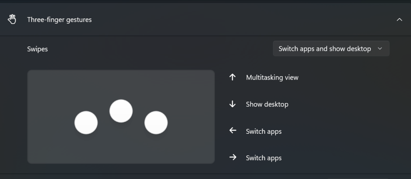411x179 pixels.
Task: Click Switch apps text next to left arrow
Action: [x=264, y=131]
